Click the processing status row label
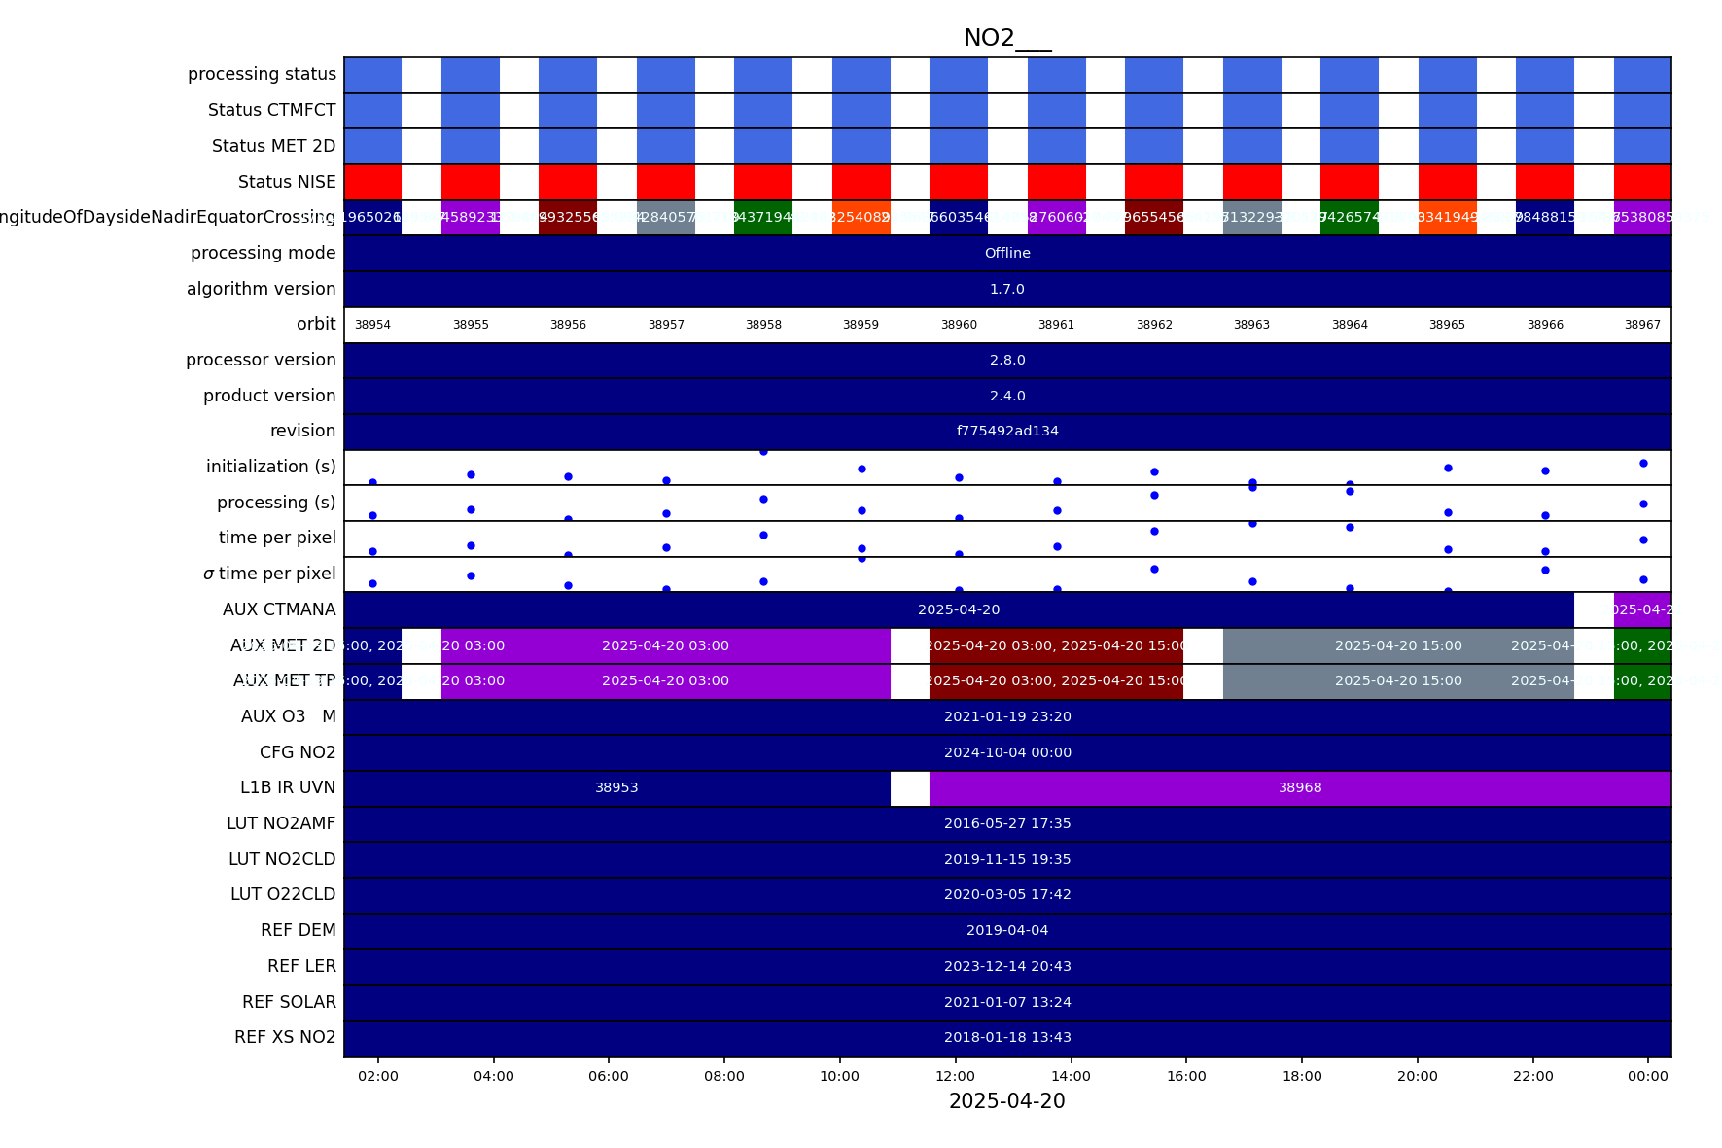 point(262,74)
